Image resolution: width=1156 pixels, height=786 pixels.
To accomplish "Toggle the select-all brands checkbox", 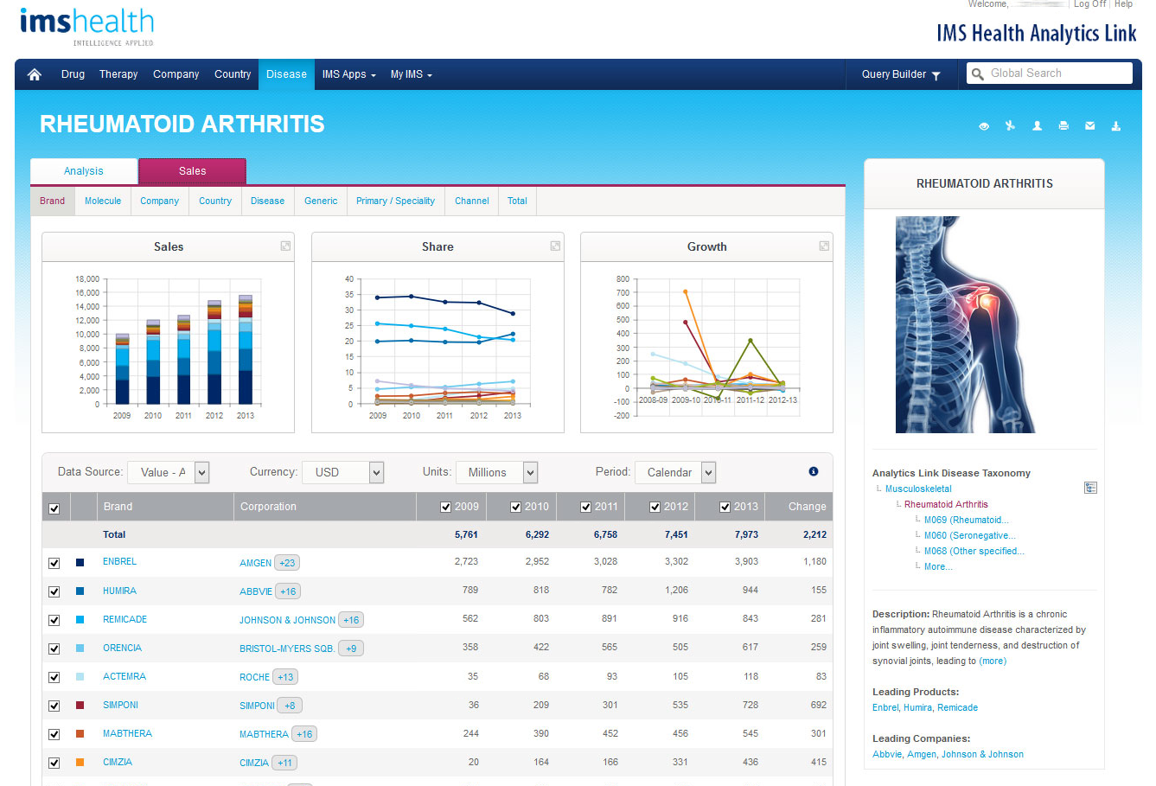I will coord(54,508).
